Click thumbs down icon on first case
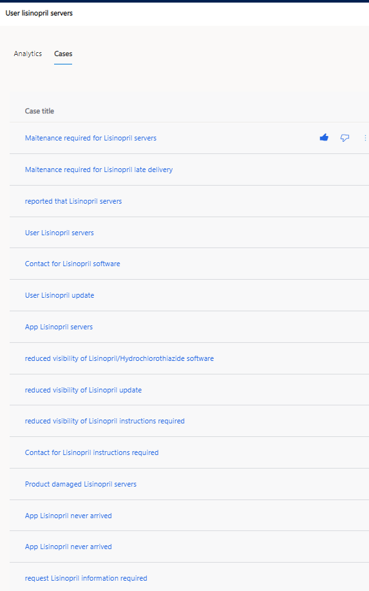Image resolution: width=369 pixels, height=591 pixels. pyautogui.click(x=345, y=138)
